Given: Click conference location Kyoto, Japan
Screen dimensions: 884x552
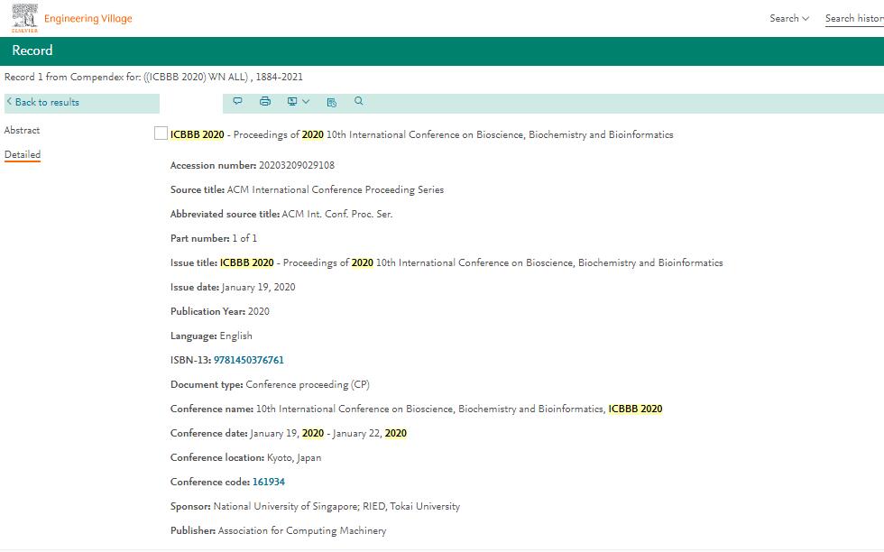Looking at the screenshot, I should click(294, 457).
